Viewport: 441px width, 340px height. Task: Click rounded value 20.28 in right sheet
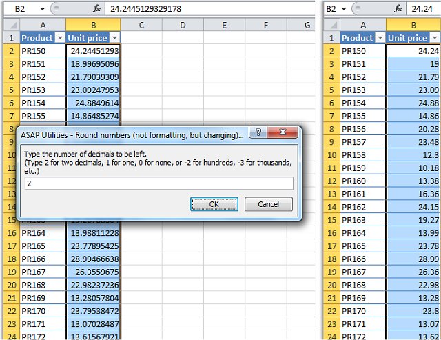tap(413, 129)
